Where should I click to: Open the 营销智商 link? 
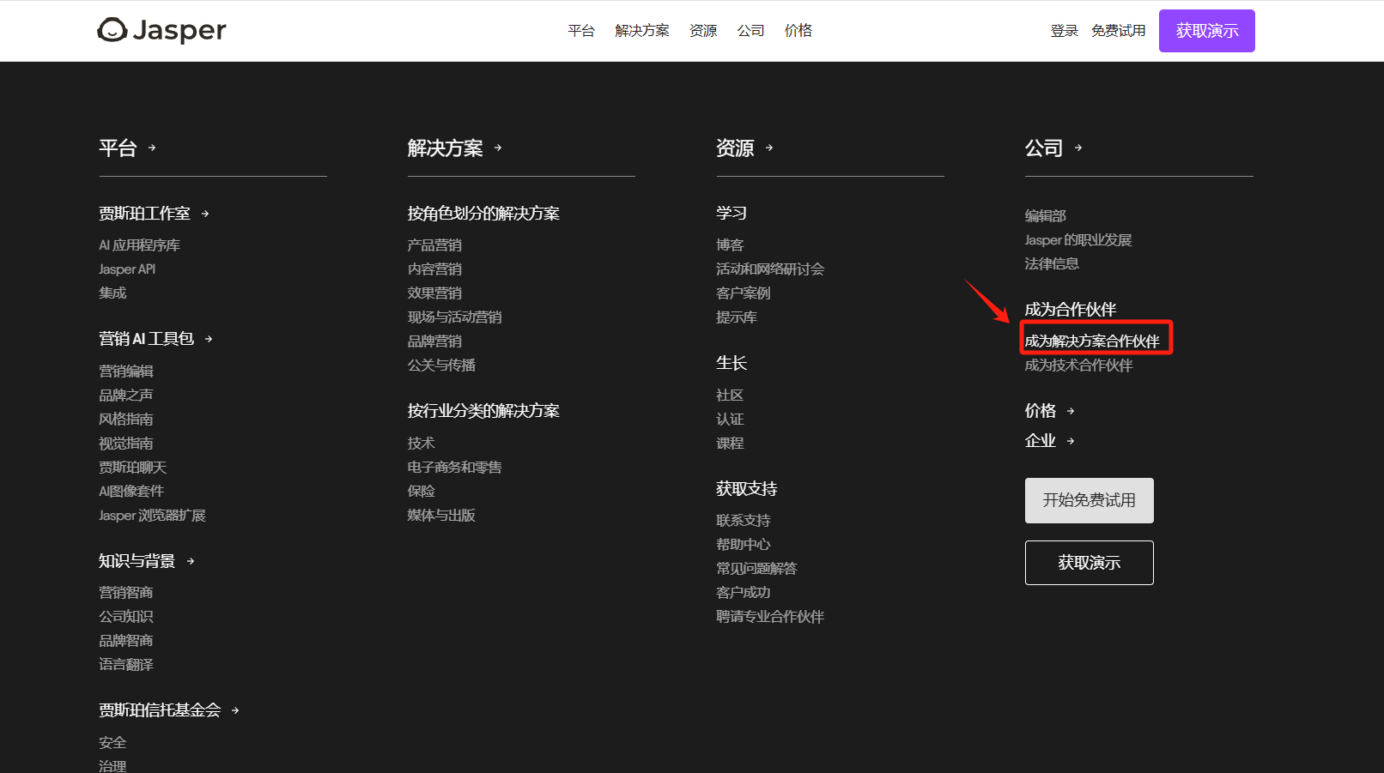[x=126, y=593]
